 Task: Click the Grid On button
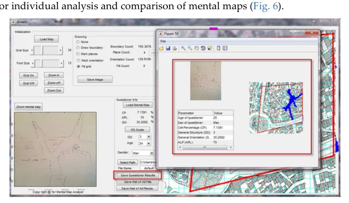pyautogui.click(x=28, y=75)
